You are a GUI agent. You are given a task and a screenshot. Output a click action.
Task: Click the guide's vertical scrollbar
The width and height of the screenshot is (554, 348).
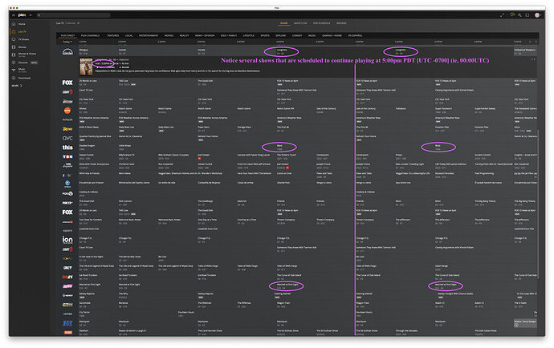pos(539,204)
